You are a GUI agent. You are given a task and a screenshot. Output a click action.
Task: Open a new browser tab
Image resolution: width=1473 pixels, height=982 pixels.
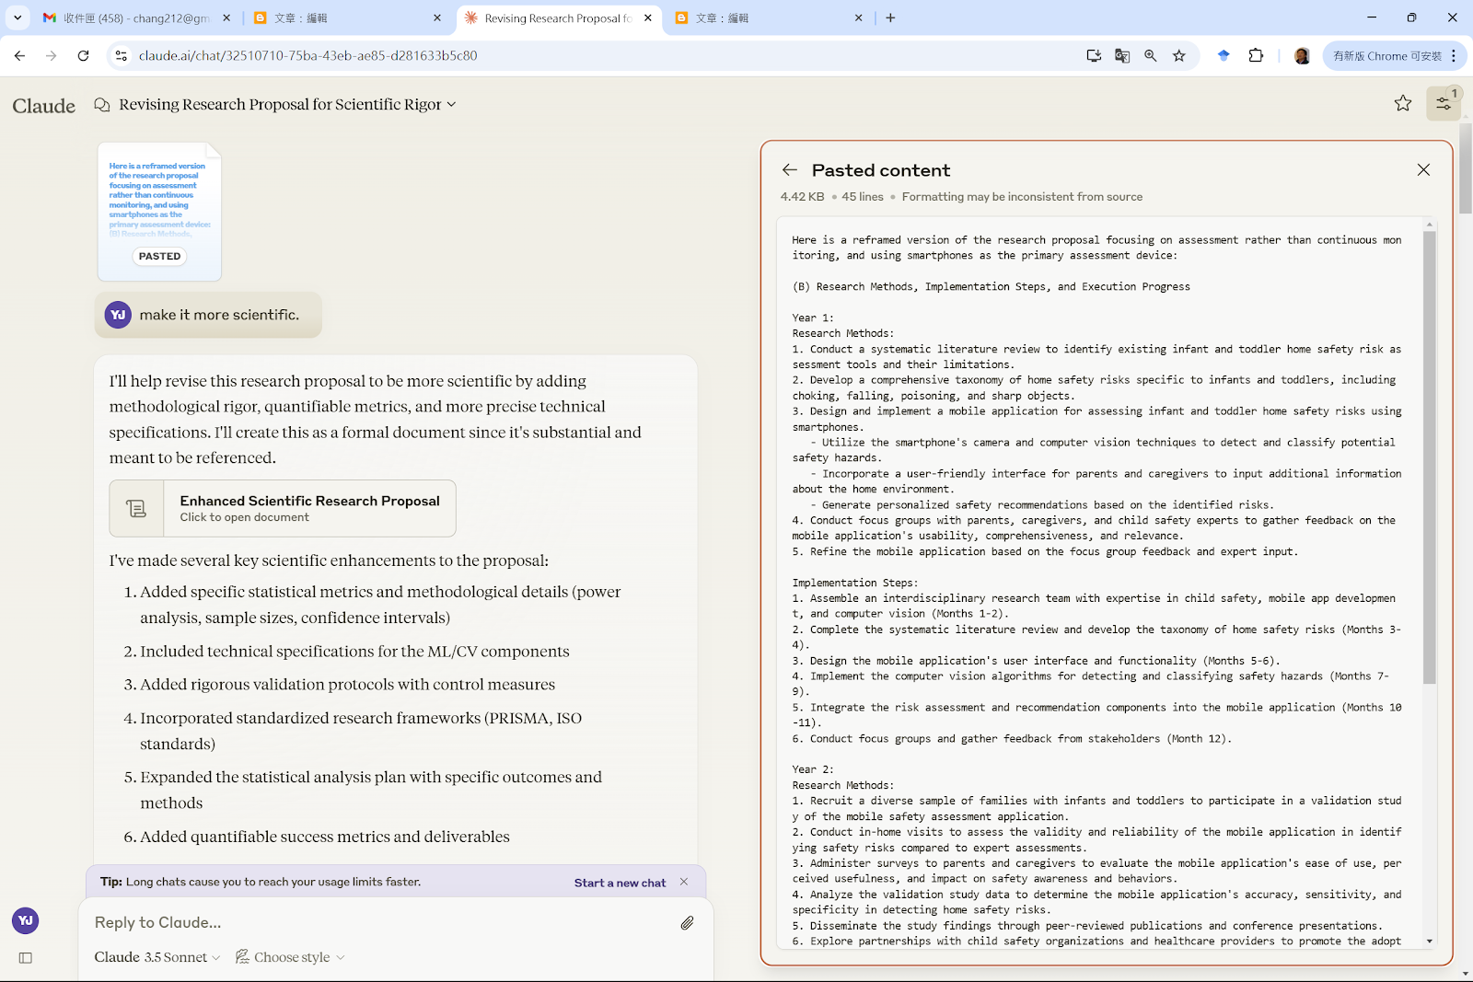[890, 17]
